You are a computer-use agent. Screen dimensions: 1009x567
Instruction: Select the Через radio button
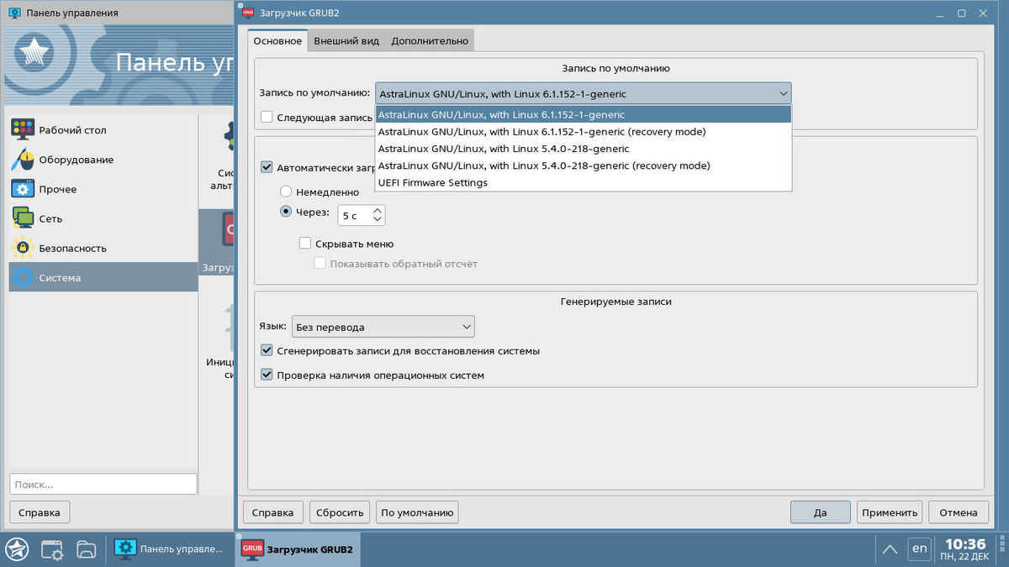pos(286,213)
